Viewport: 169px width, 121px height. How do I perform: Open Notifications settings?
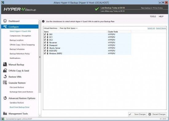(x=15, y=58)
